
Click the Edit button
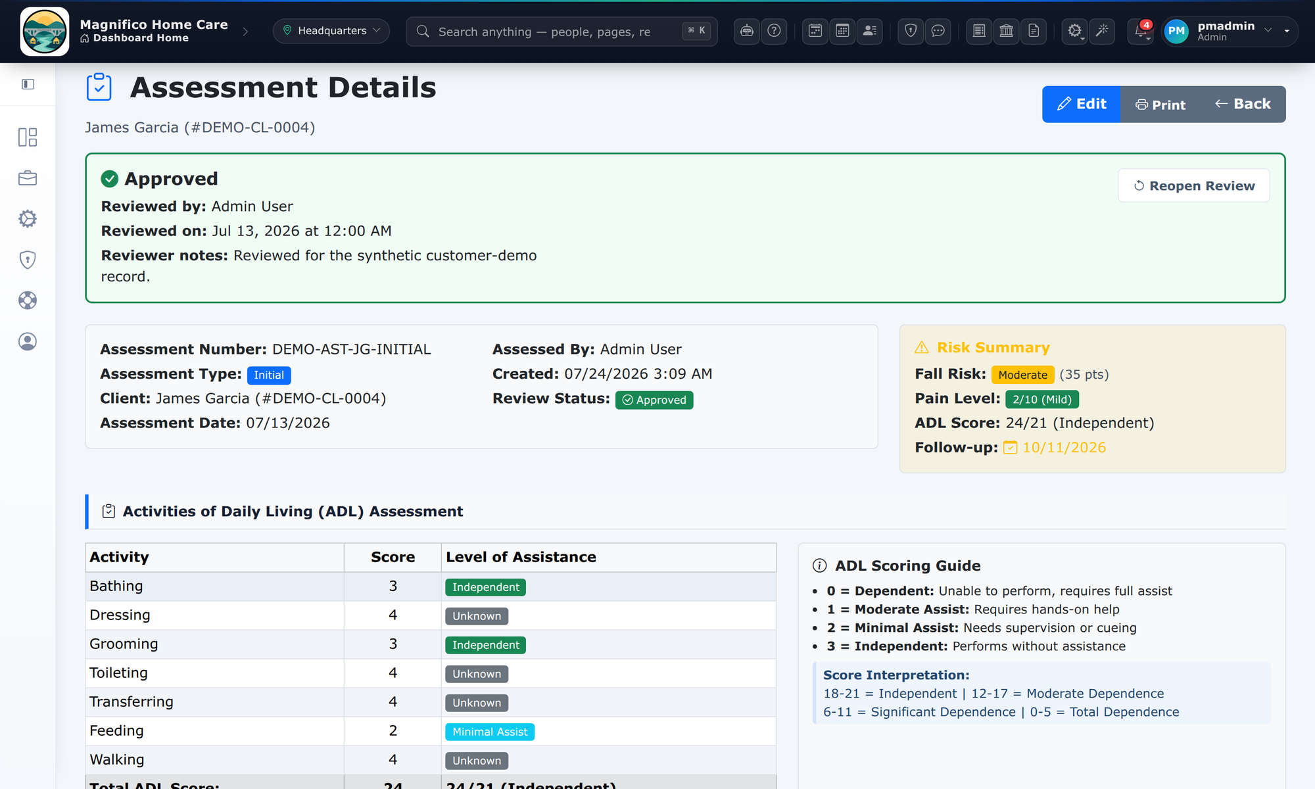(1081, 104)
